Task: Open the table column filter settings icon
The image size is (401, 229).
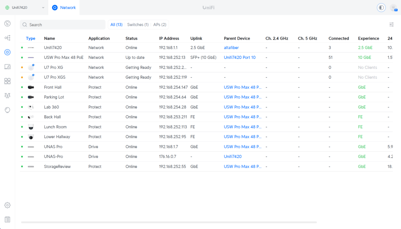Action: tap(391, 25)
